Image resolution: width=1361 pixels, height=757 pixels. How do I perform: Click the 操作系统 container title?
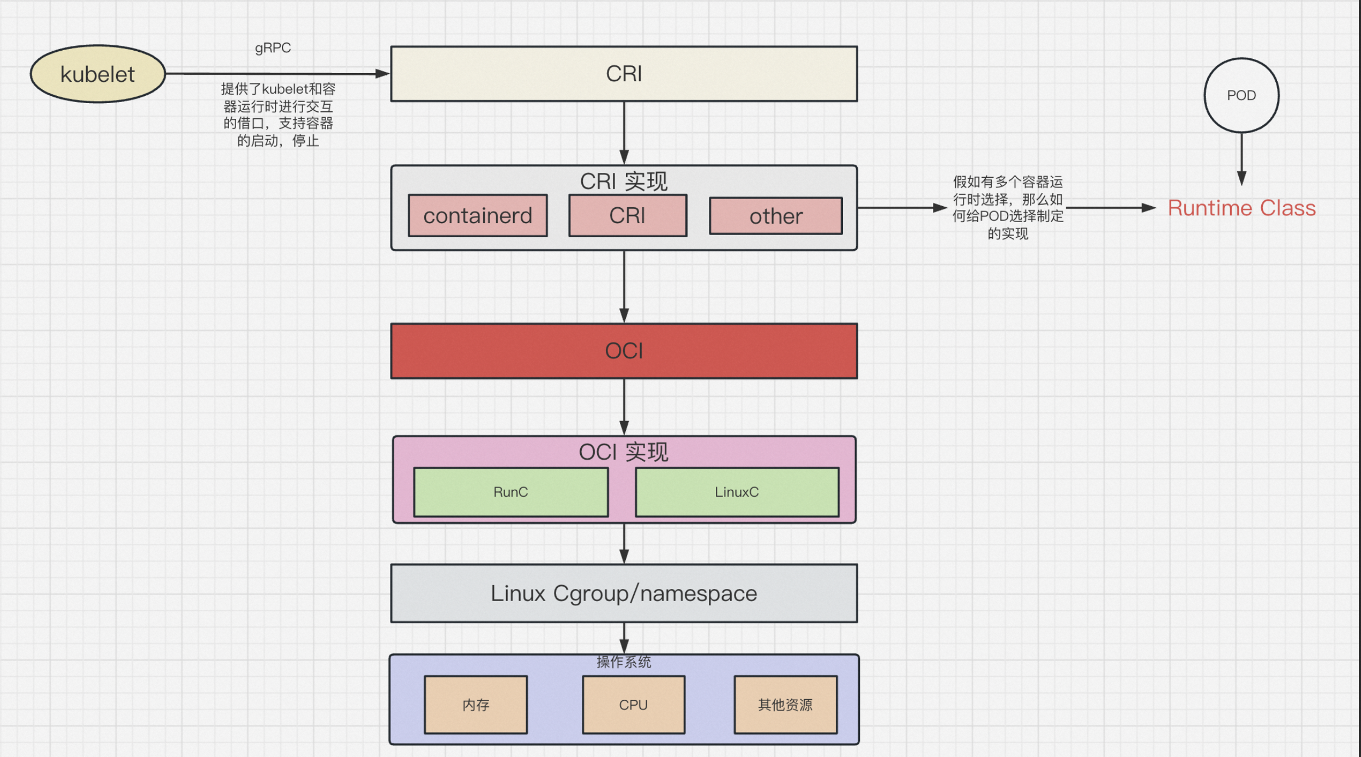(x=624, y=662)
